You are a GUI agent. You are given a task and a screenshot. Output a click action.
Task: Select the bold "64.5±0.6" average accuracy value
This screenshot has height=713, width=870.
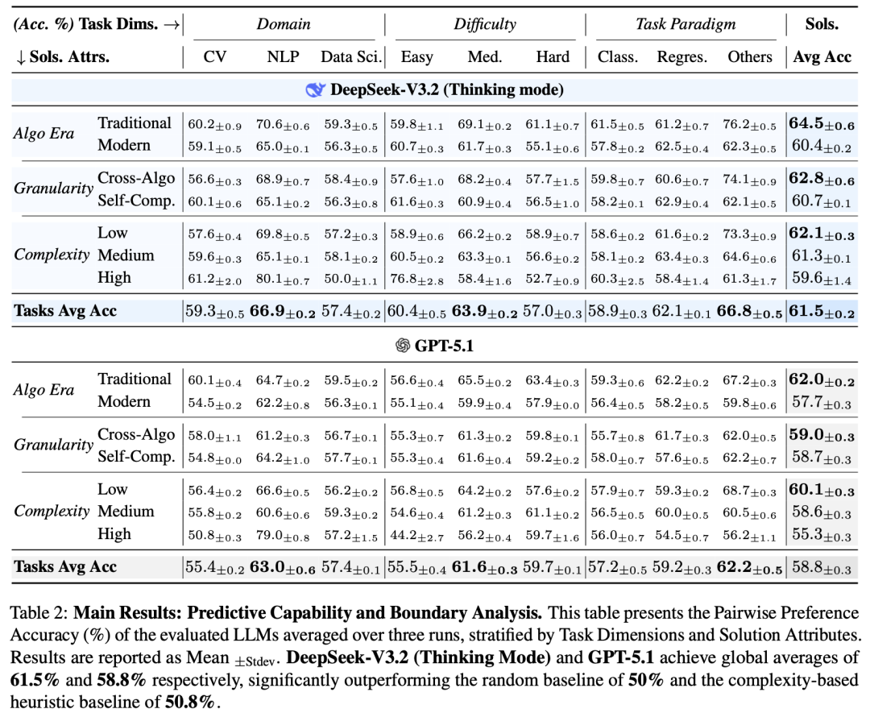pos(822,123)
